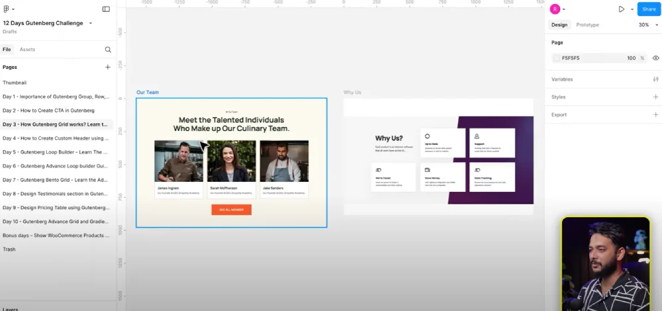Viewport: 662px width, 311px height.
Task: Click the SEE ALL MEMBER button
Action: coord(231,210)
